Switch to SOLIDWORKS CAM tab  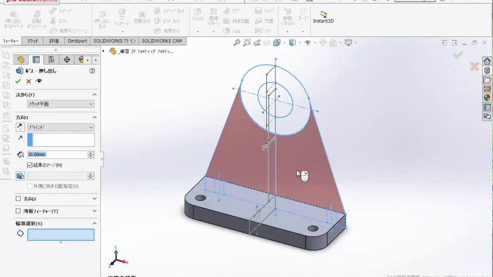(x=162, y=41)
